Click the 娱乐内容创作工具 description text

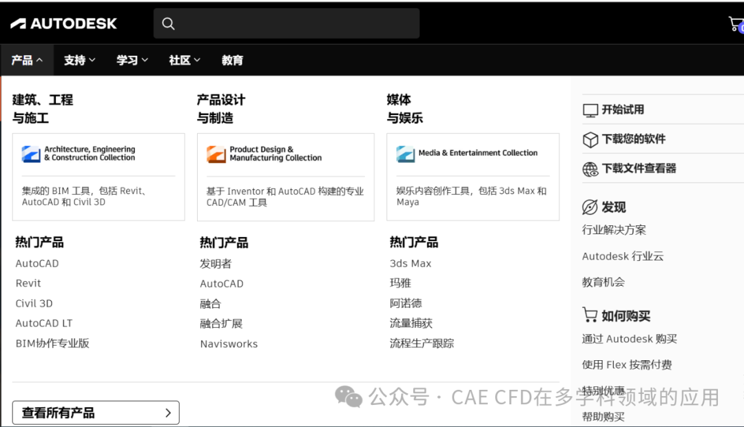[x=471, y=196]
